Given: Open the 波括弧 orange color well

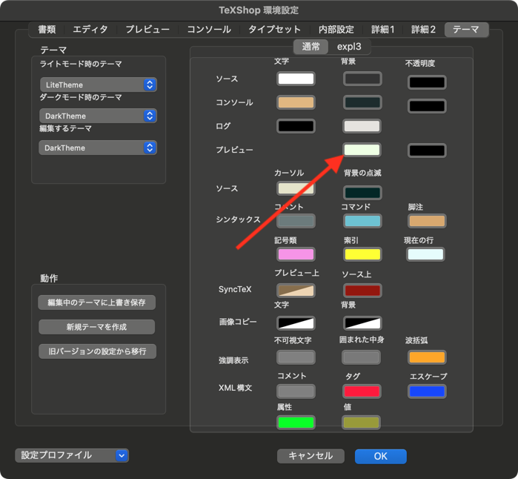Looking at the screenshot, I should point(427,357).
